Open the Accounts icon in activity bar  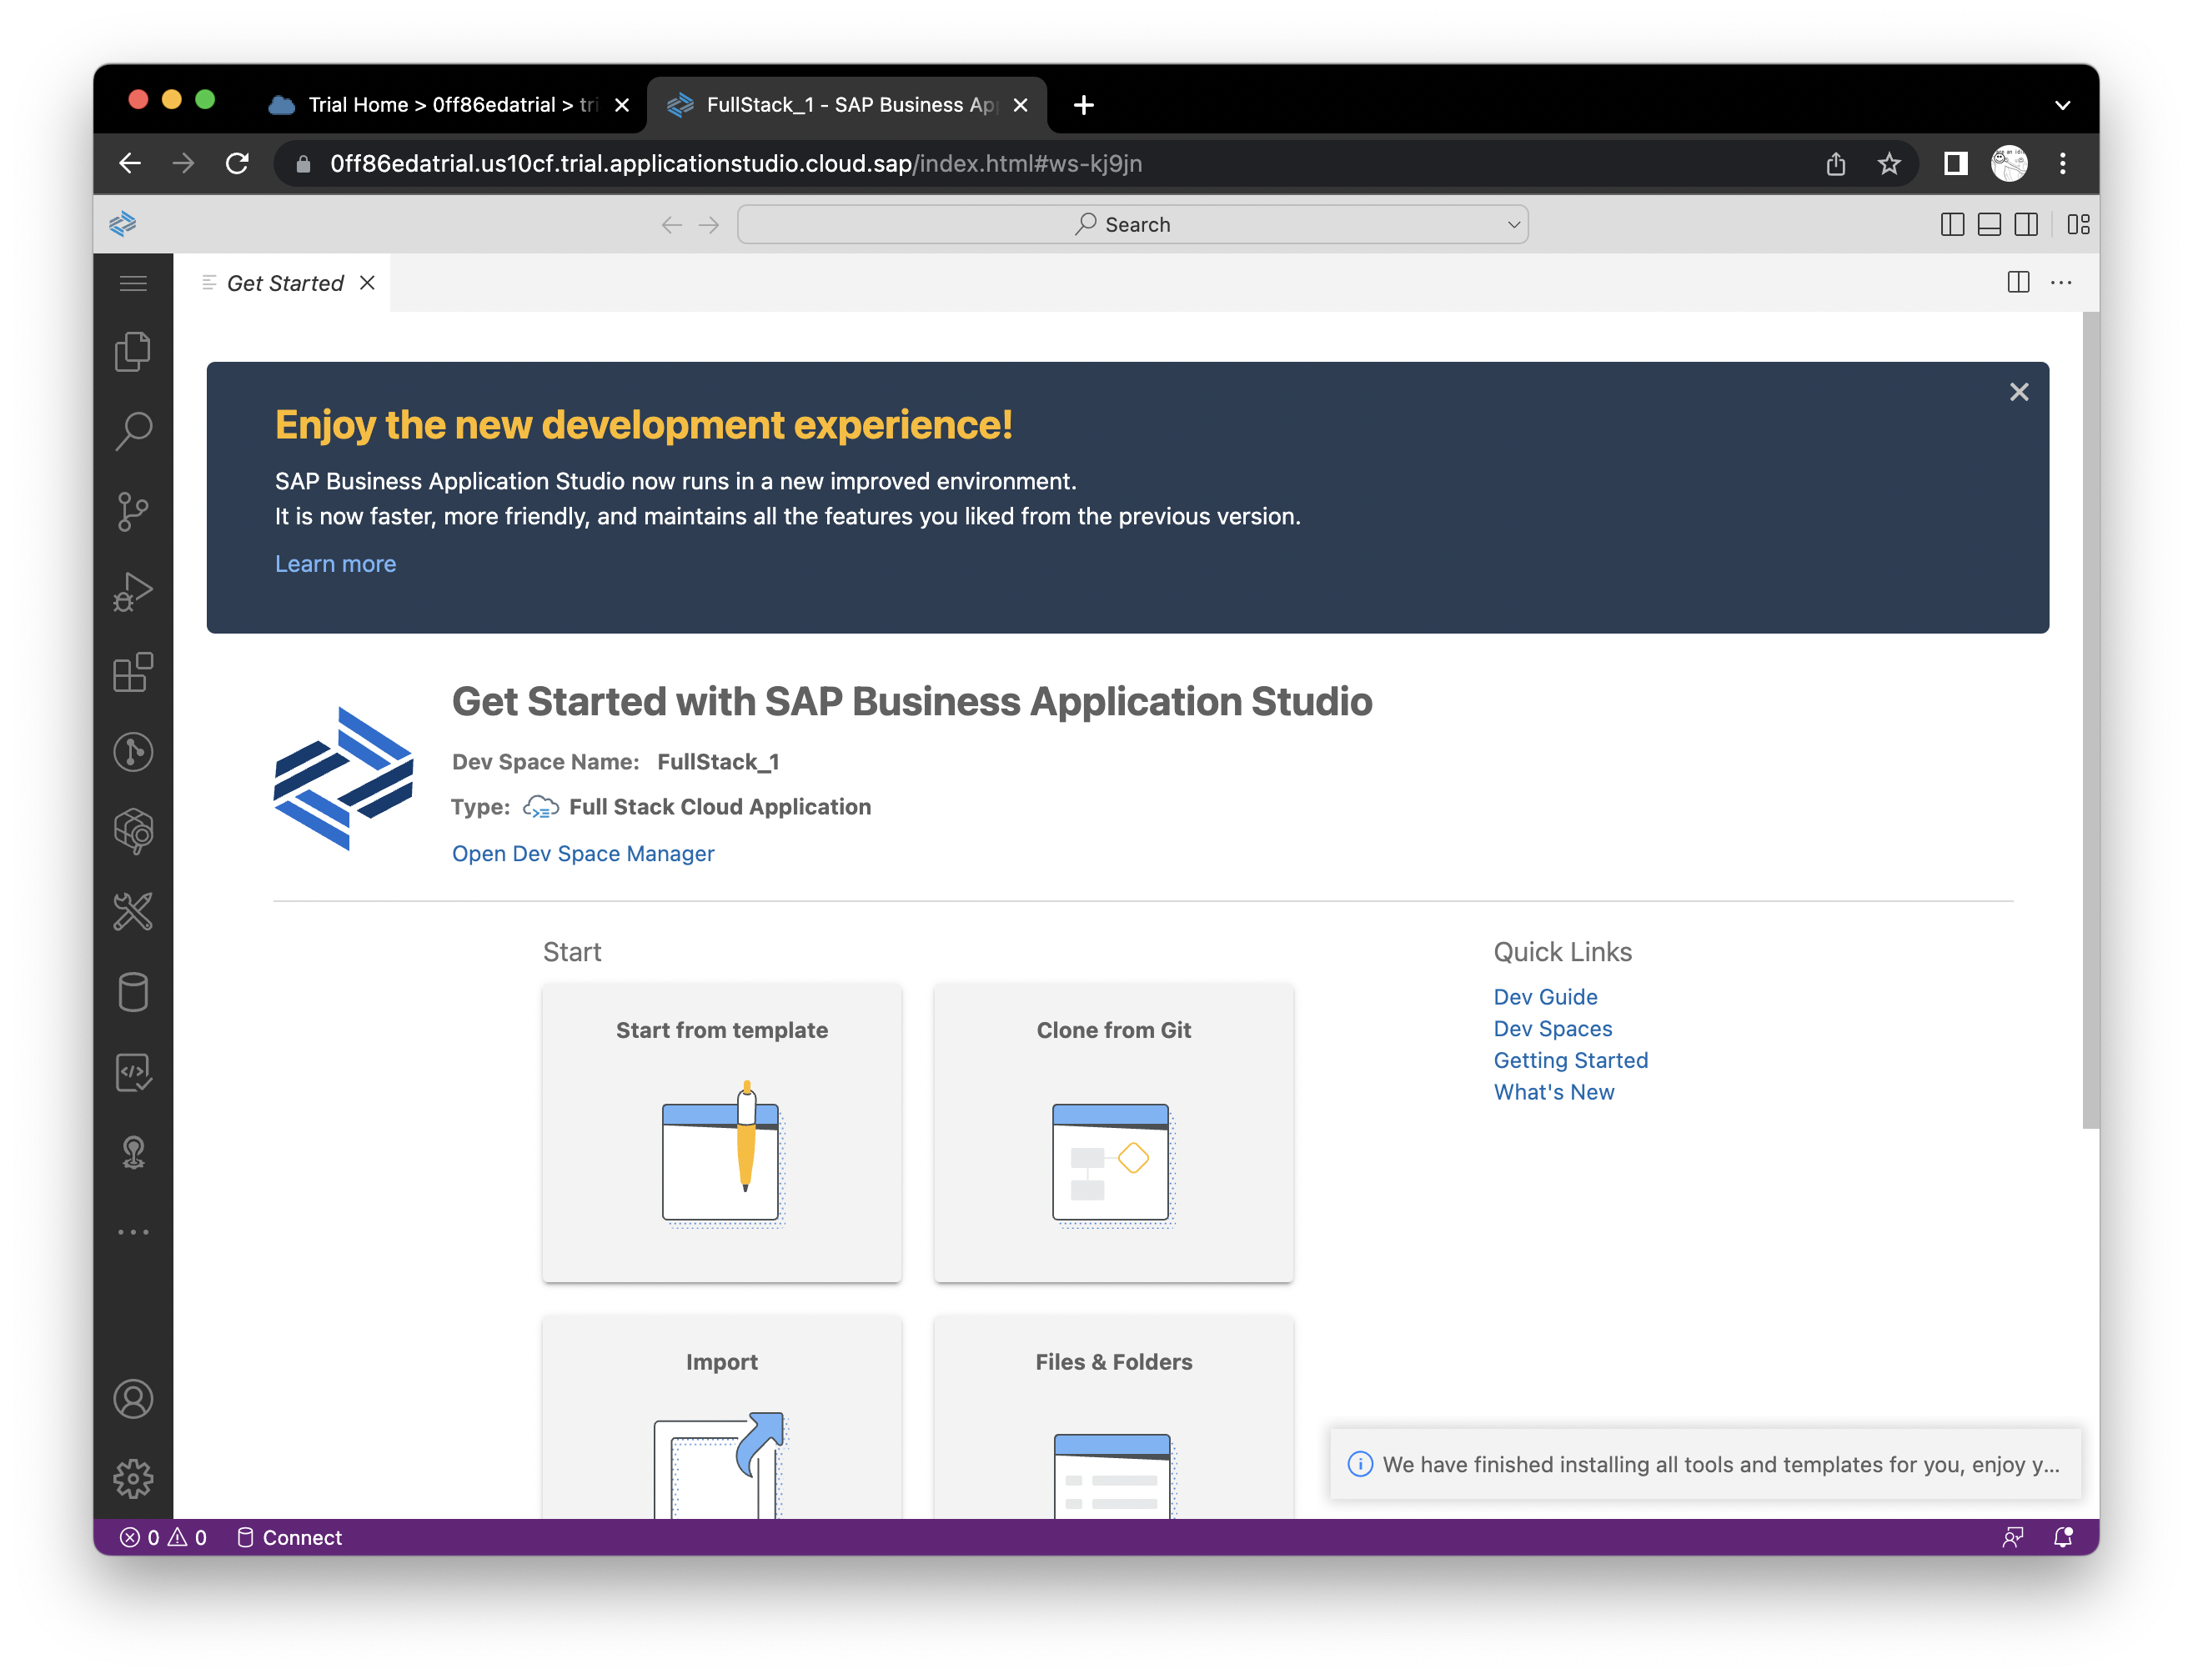[133, 1398]
